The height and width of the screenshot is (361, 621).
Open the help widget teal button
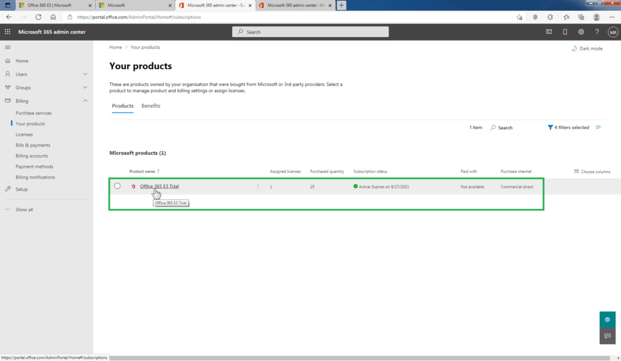pyautogui.click(x=608, y=319)
